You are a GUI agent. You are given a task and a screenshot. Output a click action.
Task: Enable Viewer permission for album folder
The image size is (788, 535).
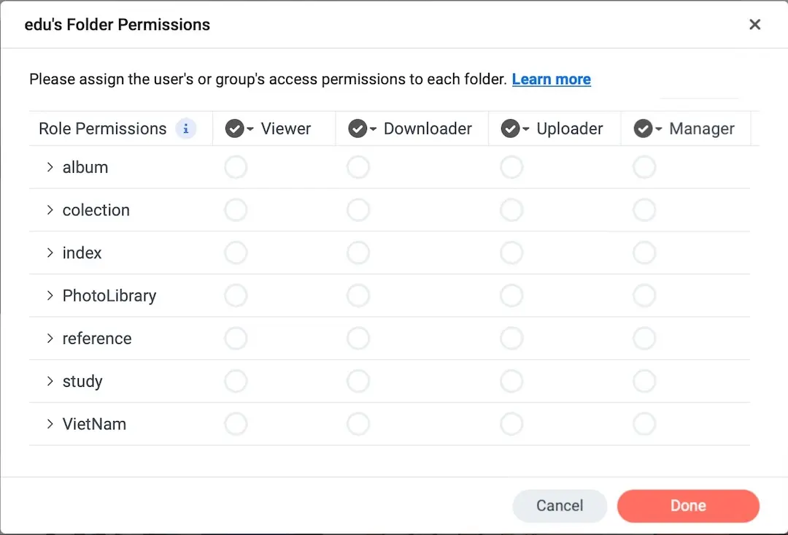pyautogui.click(x=236, y=168)
